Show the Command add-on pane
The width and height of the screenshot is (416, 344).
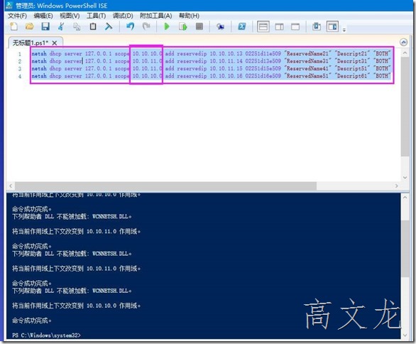332,26
